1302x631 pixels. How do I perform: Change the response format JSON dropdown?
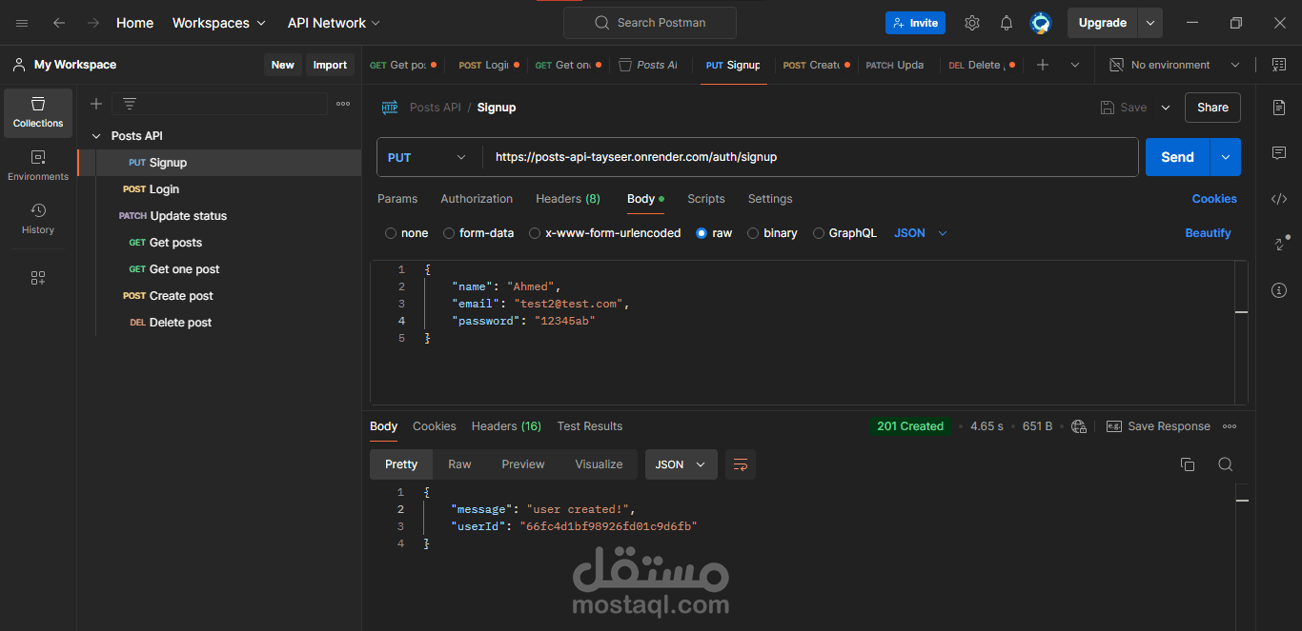(x=682, y=464)
